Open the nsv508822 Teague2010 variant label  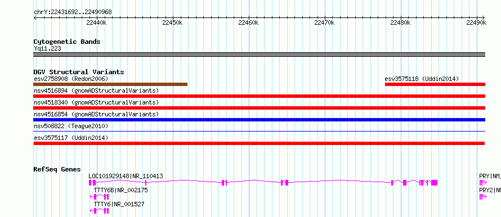tap(71, 126)
